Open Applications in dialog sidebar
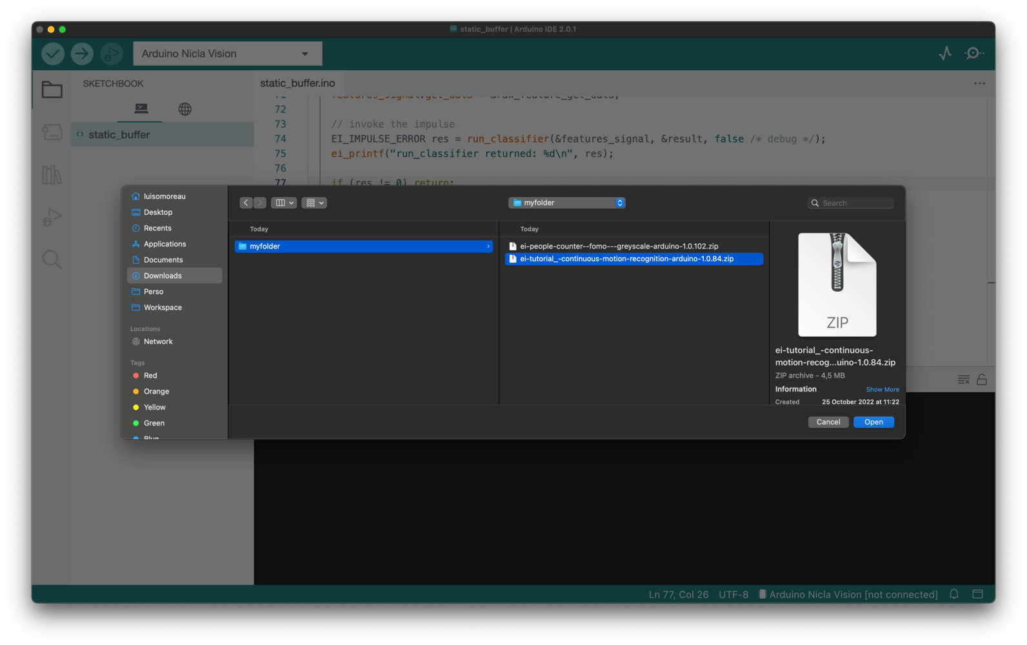 point(174,244)
